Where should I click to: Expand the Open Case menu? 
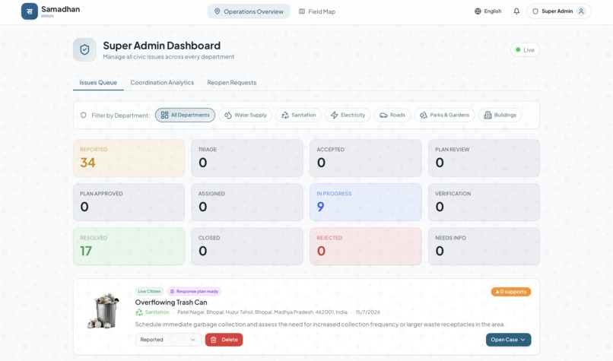coord(508,340)
